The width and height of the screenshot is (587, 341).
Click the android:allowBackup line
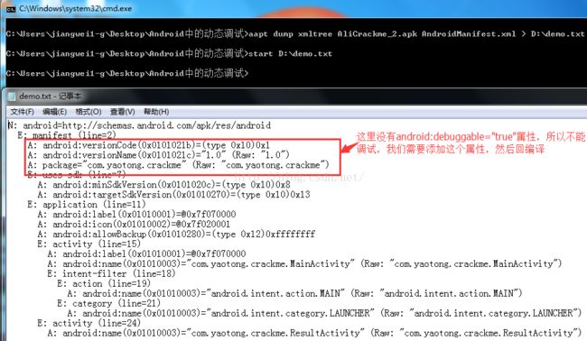point(176,234)
